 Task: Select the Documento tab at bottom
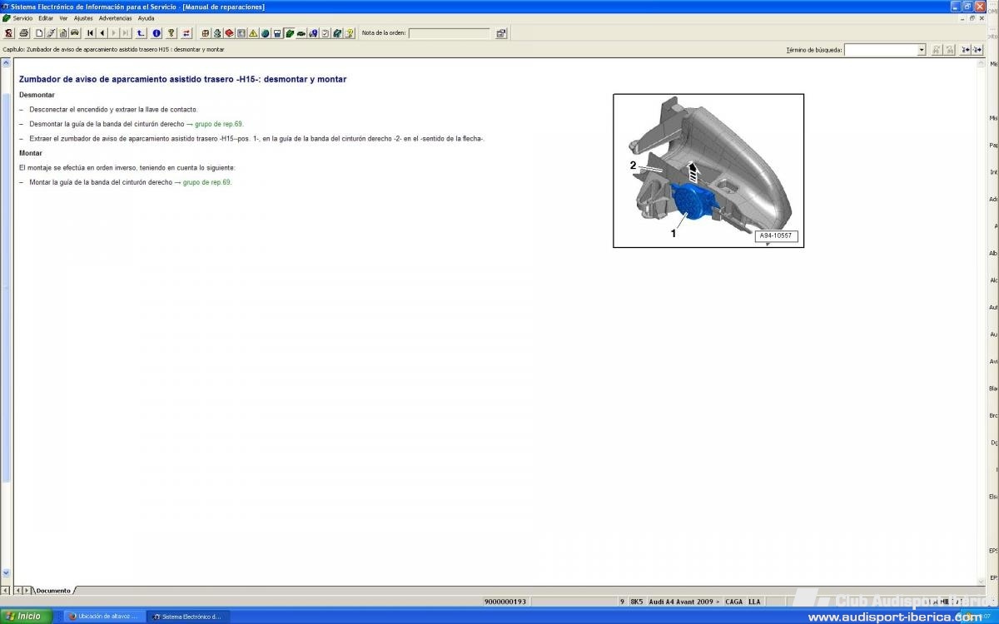(x=53, y=591)
